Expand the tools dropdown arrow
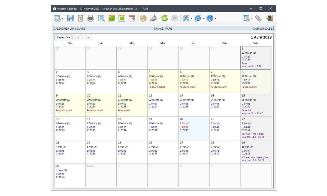327x196 pixels. [x=192, y=19]
